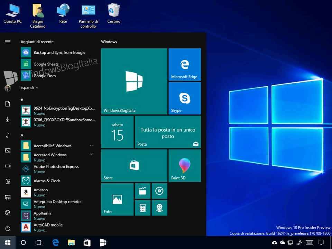This screenshot has height=249, width=332.
Task: Open network status tray icon
Action: 290,242
